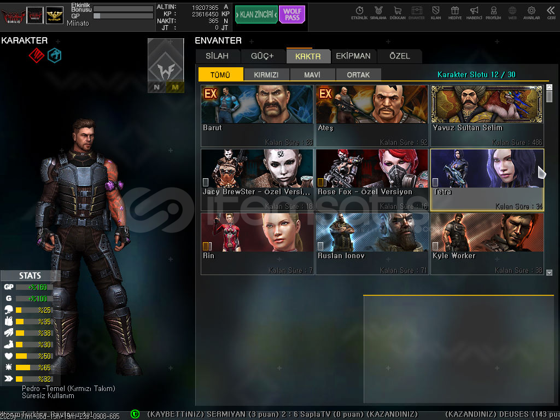Select the Barut character card
This screenshot has width=560, height=420.
pos(258,116)
